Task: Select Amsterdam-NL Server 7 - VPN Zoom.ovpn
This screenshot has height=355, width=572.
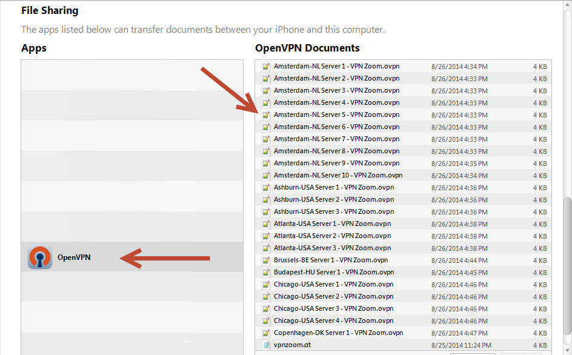Action: [336, 139]
